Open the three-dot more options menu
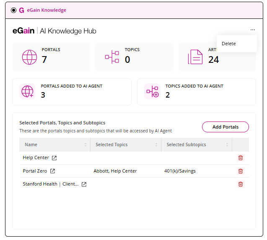This screenshot has width=267, height=240. (x=252, y=30)
